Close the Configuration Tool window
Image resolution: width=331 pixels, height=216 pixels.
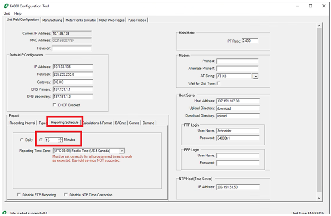coord(324,6)
